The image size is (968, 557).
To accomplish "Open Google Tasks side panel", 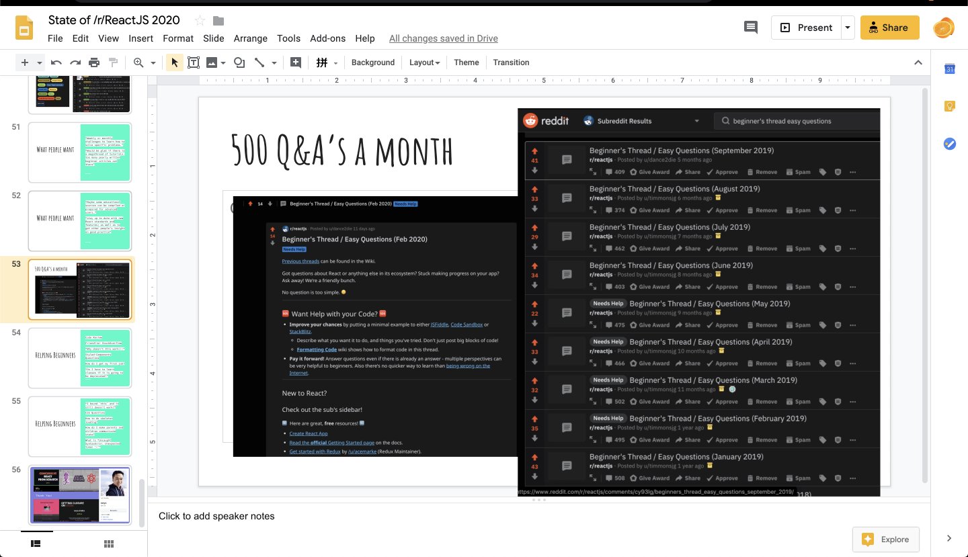I will (x=949, y=143).
